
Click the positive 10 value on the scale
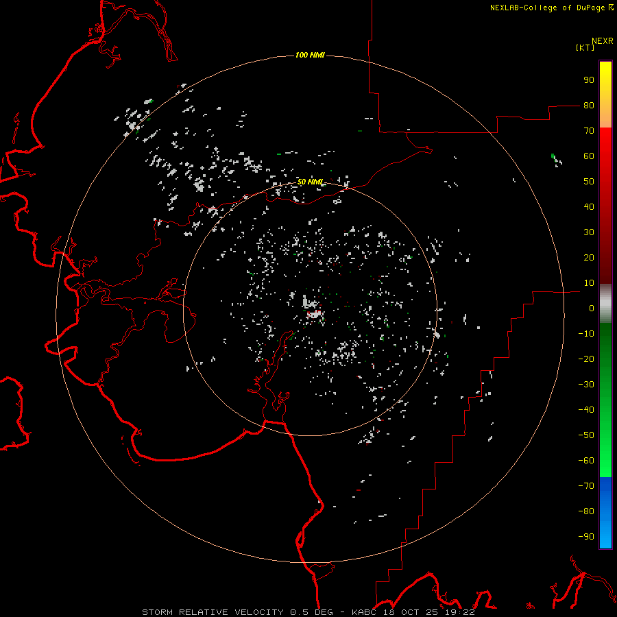(589, 283)
